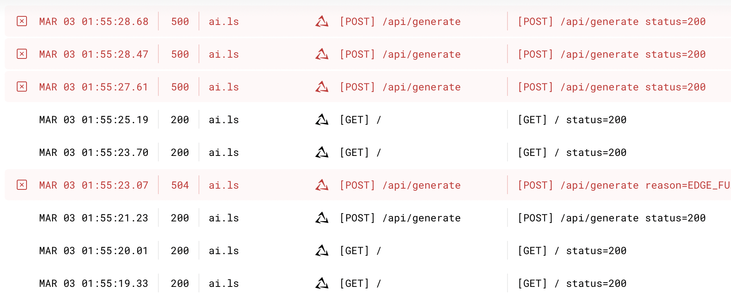This screenshot has height=297, width=731.
Task: Click error icon on 01:55:28.68 row
Action: [x=22, y=21]
